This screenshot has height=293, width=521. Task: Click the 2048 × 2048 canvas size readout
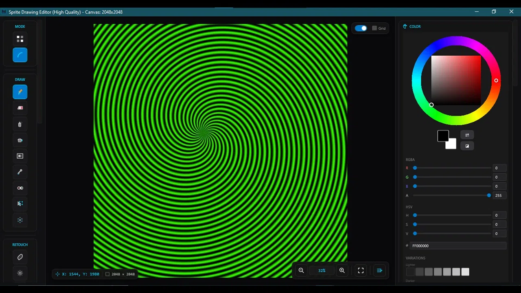(x=120, y=274)
